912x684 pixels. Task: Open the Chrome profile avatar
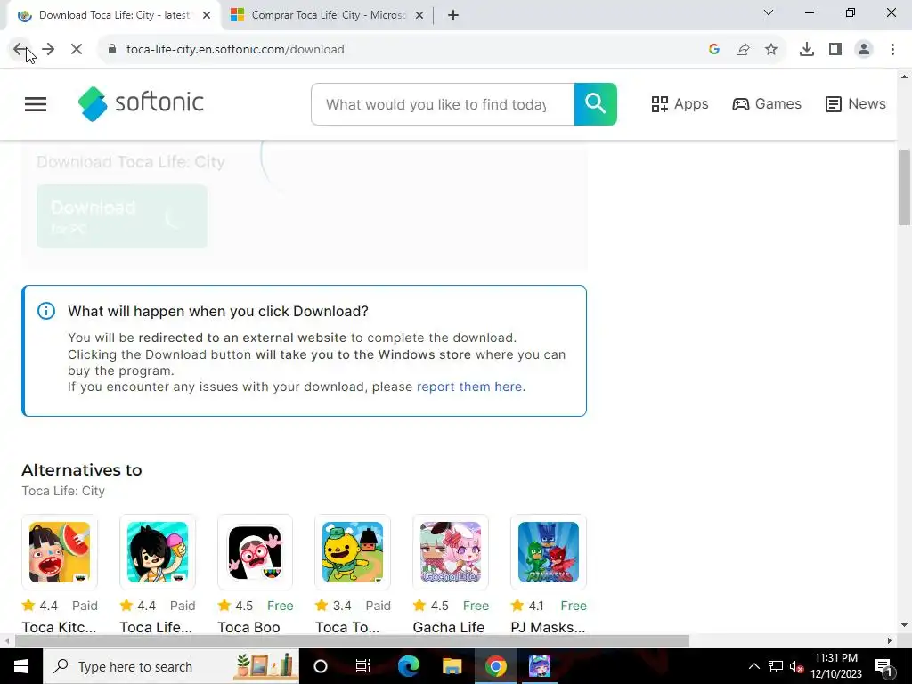pos(864,50)
